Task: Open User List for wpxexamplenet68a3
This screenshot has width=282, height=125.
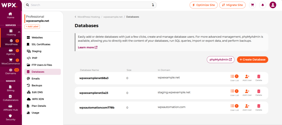Action: tap(235, 78)
